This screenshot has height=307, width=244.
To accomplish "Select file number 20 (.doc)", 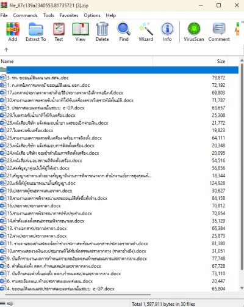I will (119, 183).
